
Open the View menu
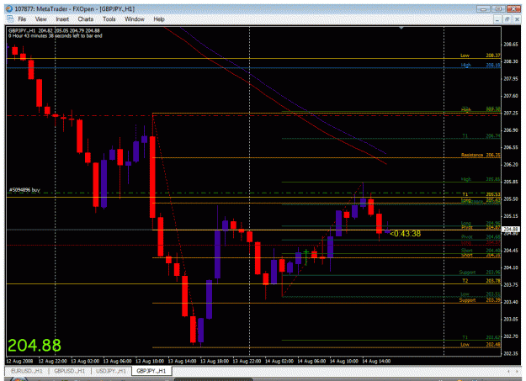pyautogui.click(x=41, y=19)
